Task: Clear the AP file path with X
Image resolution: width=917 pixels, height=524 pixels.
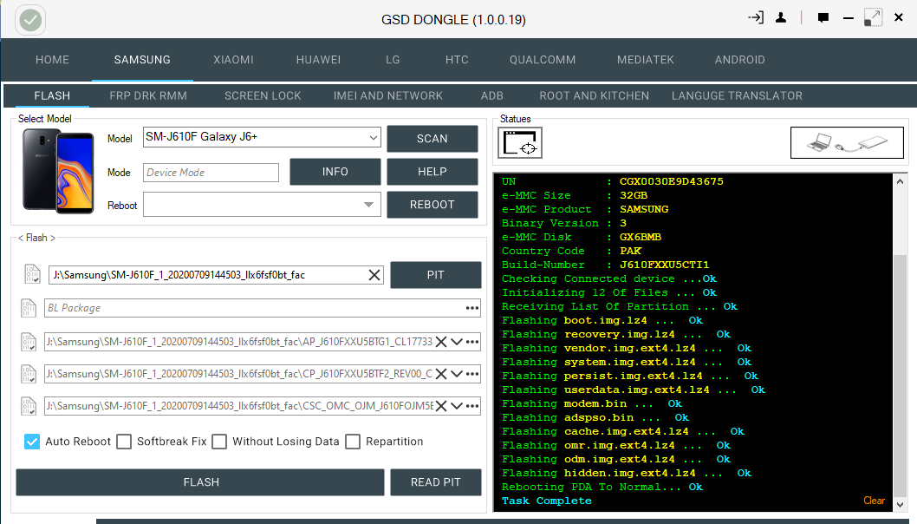Action: click(x=441, y=342)
